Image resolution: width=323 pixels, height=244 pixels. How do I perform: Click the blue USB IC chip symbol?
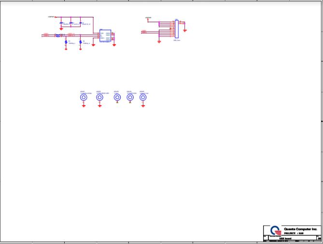click(105, 36)
